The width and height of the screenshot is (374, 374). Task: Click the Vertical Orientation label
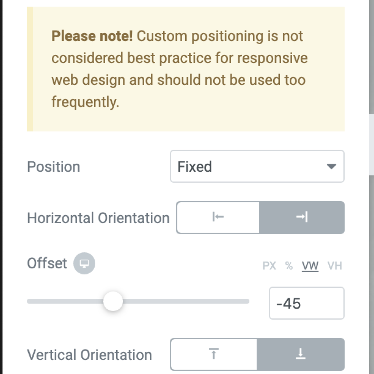click(x=89, y=355)
